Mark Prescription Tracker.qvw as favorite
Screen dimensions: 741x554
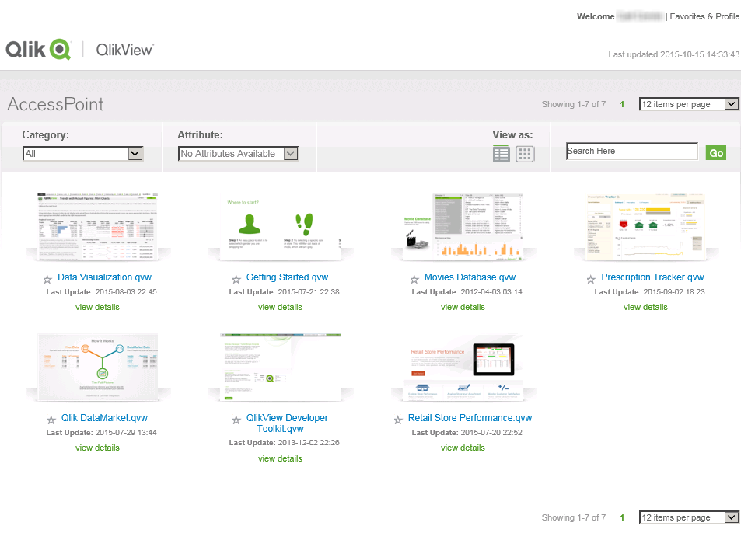coord(592,279)
